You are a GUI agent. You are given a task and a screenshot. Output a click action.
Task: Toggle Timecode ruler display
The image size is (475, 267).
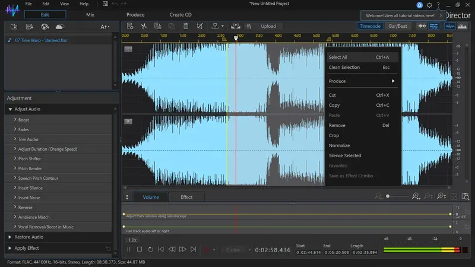(x=370, y=26)
